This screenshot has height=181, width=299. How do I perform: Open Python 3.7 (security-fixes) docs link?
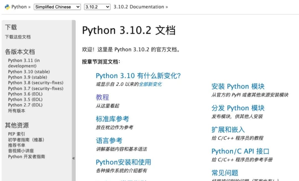pyautogui.click(x=36, y=89)
